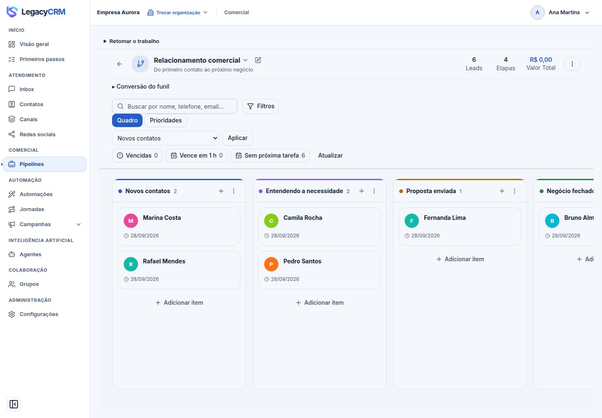This screenshot has height=418, width=602.
Task: Open Proposta enviada column options
Action: point(515,191)
